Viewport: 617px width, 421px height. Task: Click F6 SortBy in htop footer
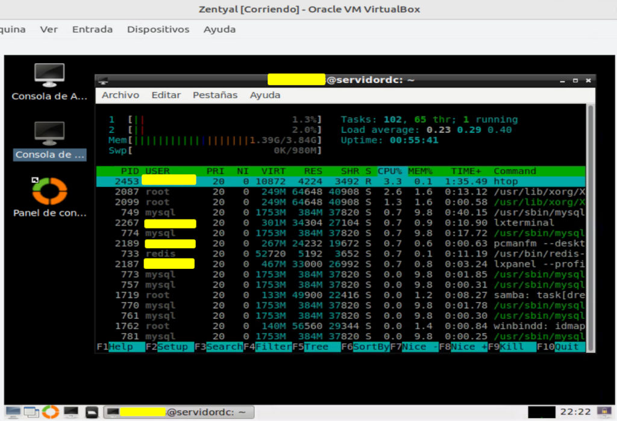(366, 347)
